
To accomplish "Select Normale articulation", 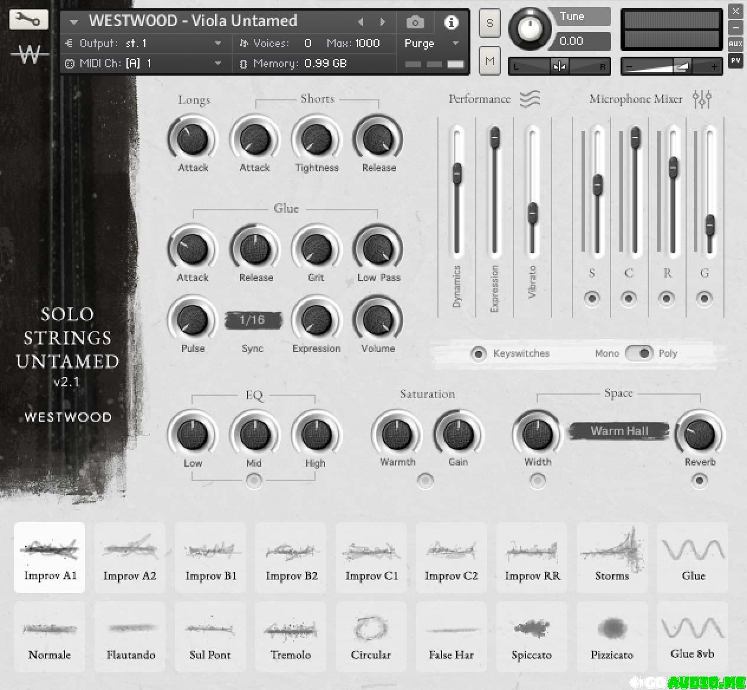I will (x=50, y=636).
